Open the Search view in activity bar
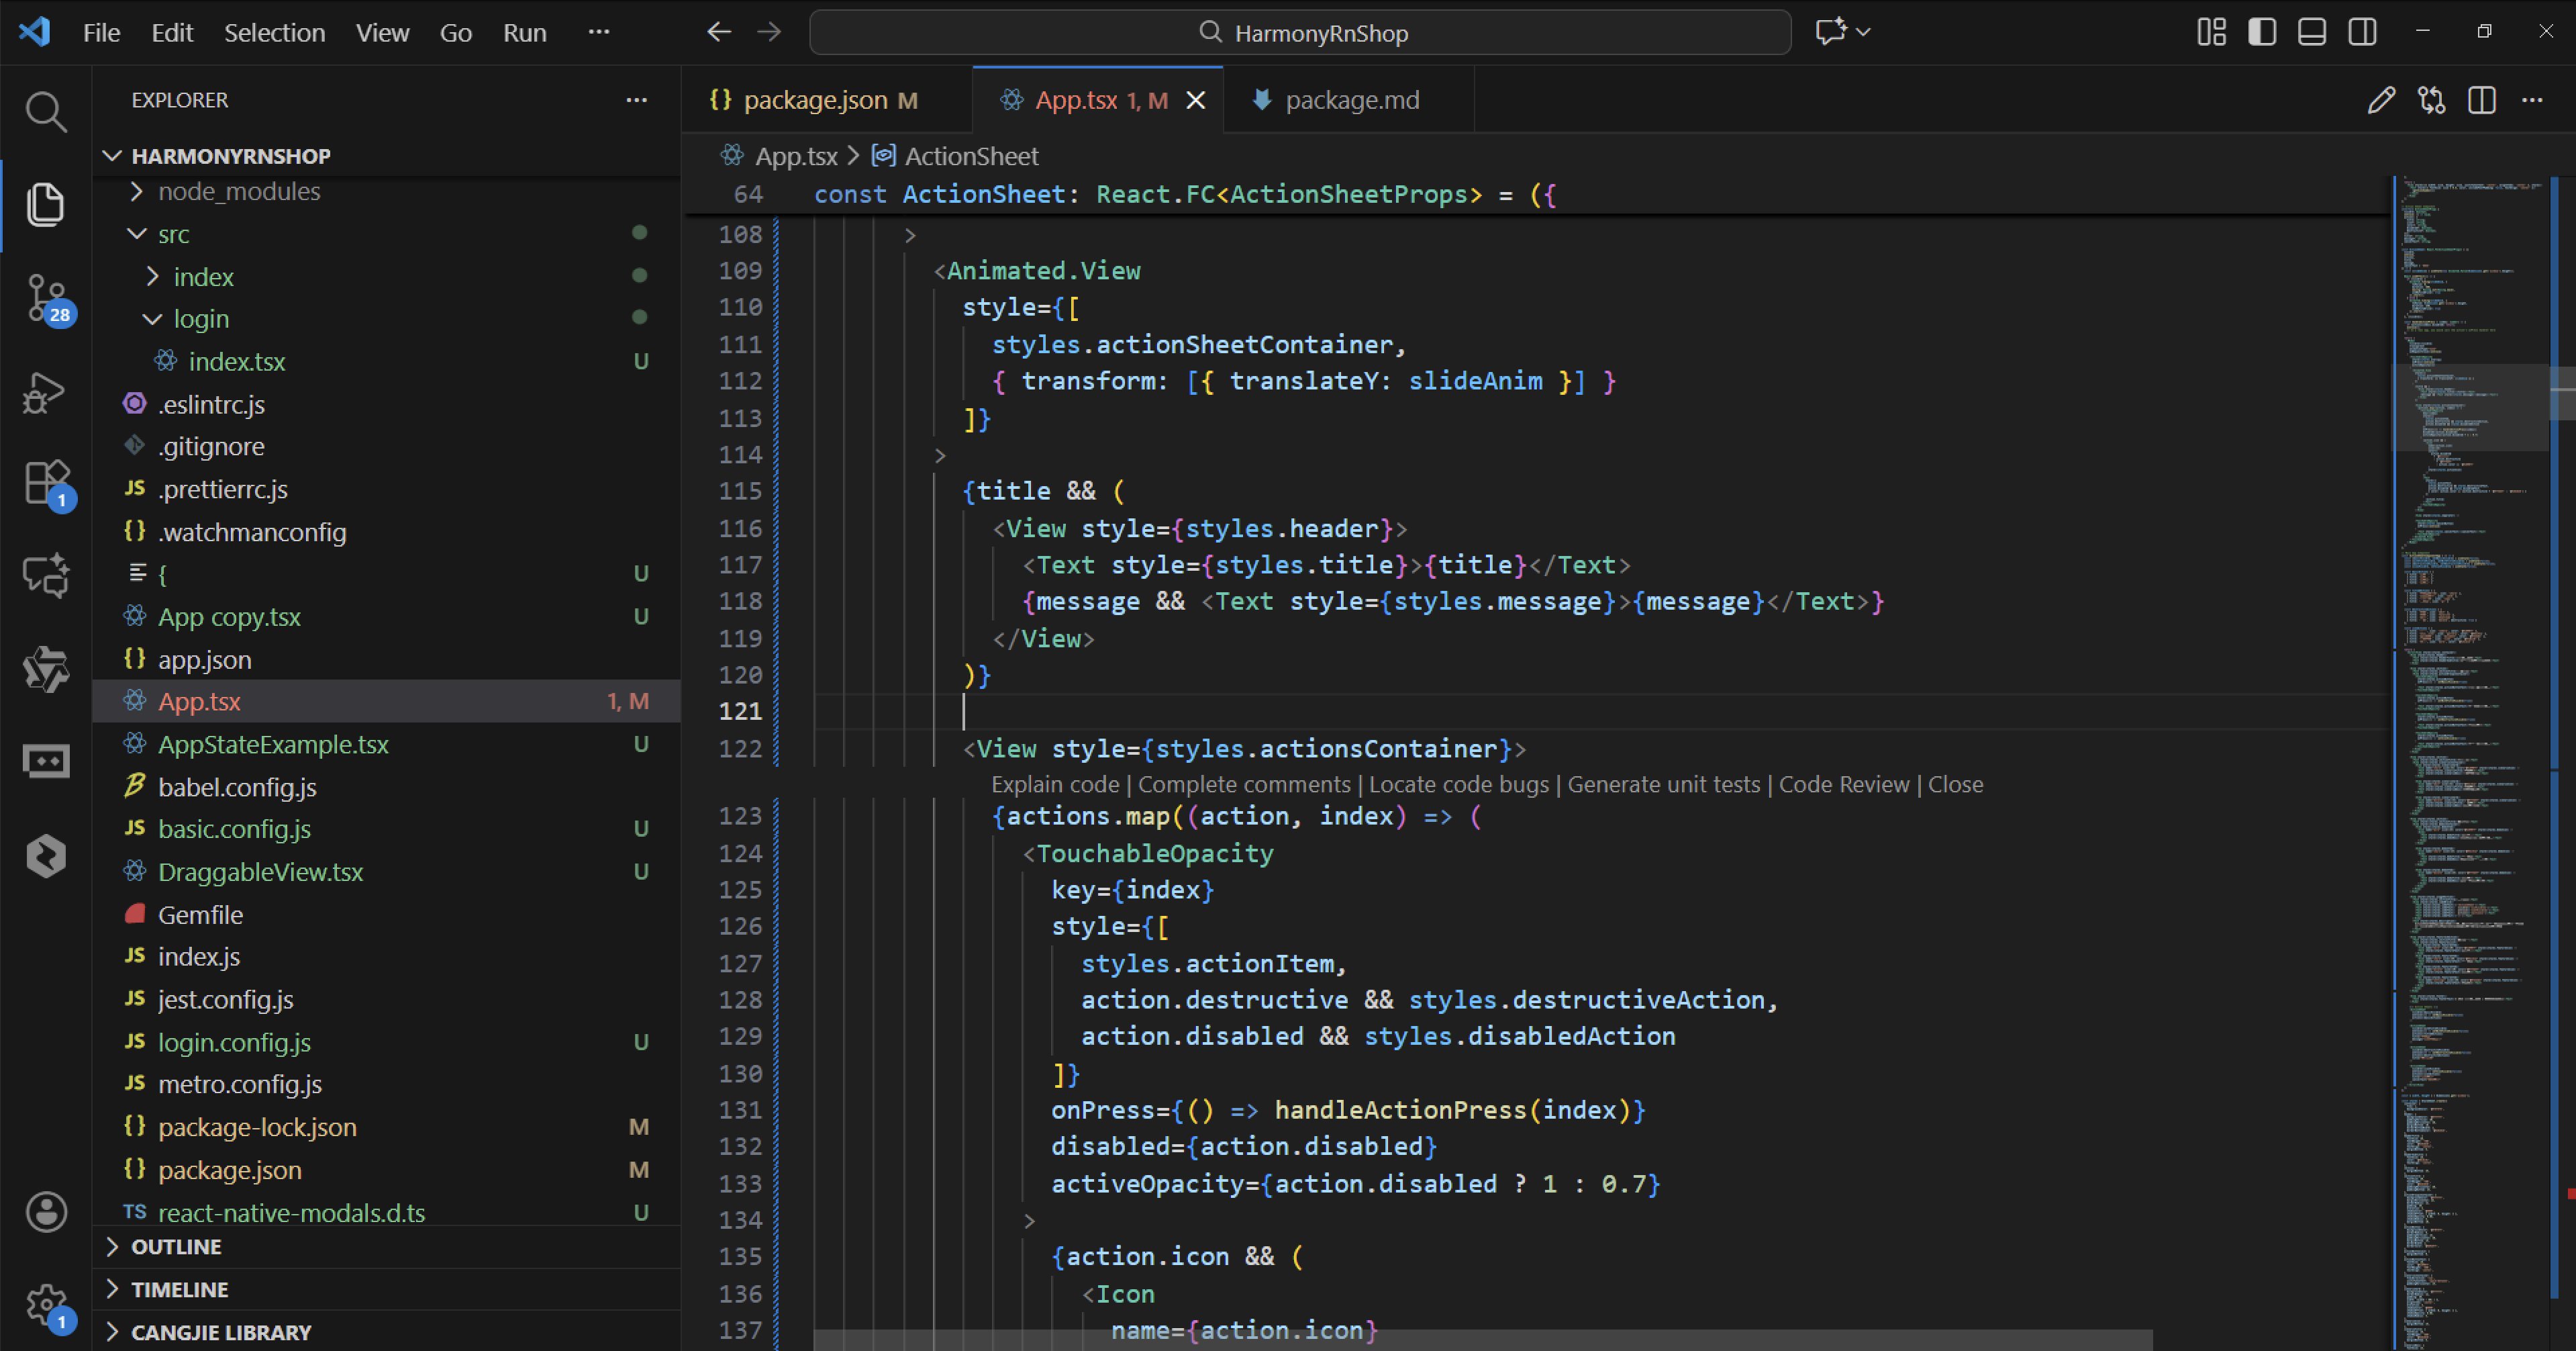Viewport: 2576px width, 1351px height. click(x=45, y=111)
